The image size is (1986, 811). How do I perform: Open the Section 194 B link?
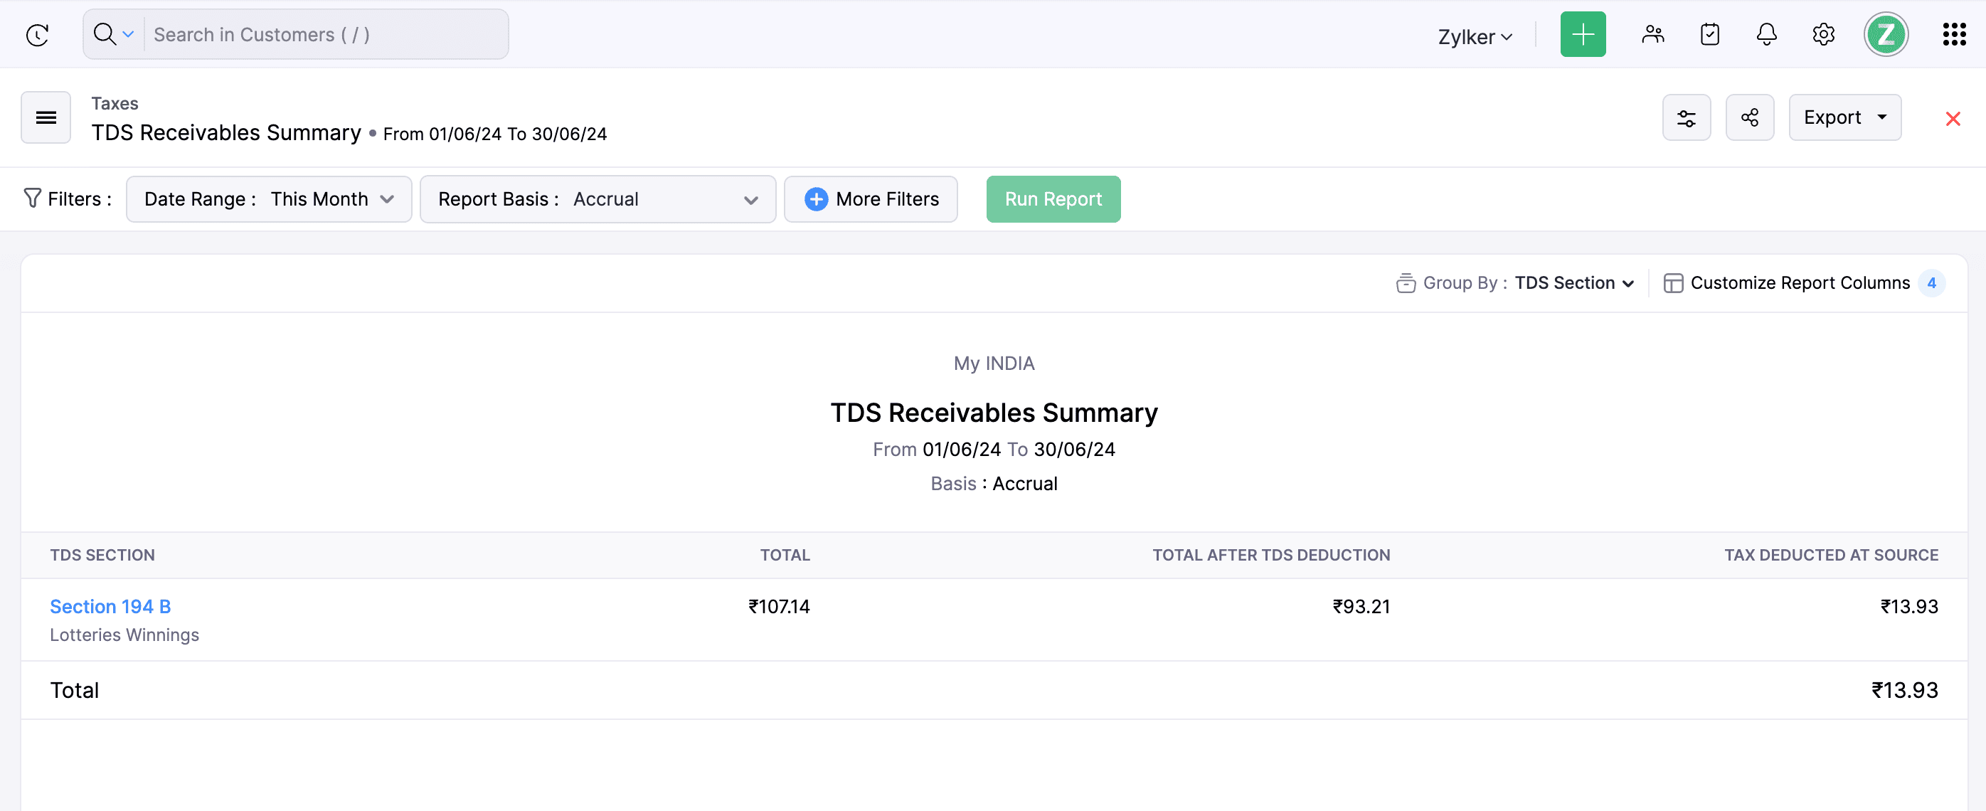pyautogui.click(x=110, y=607)
